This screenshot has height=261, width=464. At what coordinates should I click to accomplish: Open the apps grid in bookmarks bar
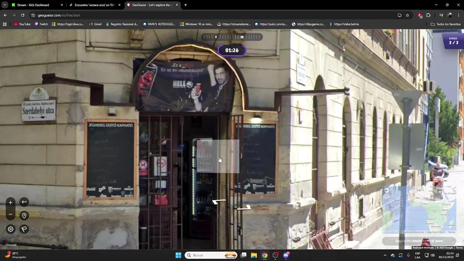[5, 24]
